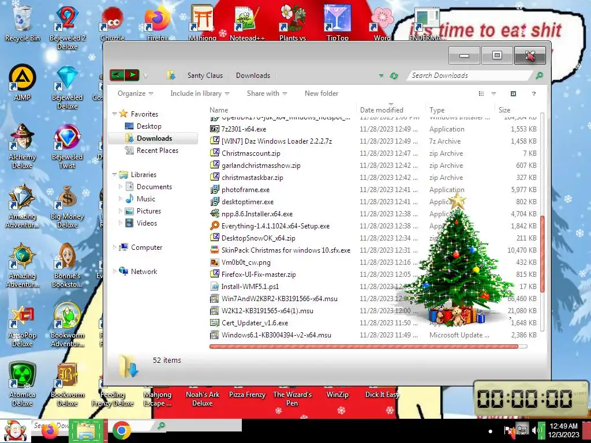
Task: Open Chrome from the taskbar
Action: 121,431
